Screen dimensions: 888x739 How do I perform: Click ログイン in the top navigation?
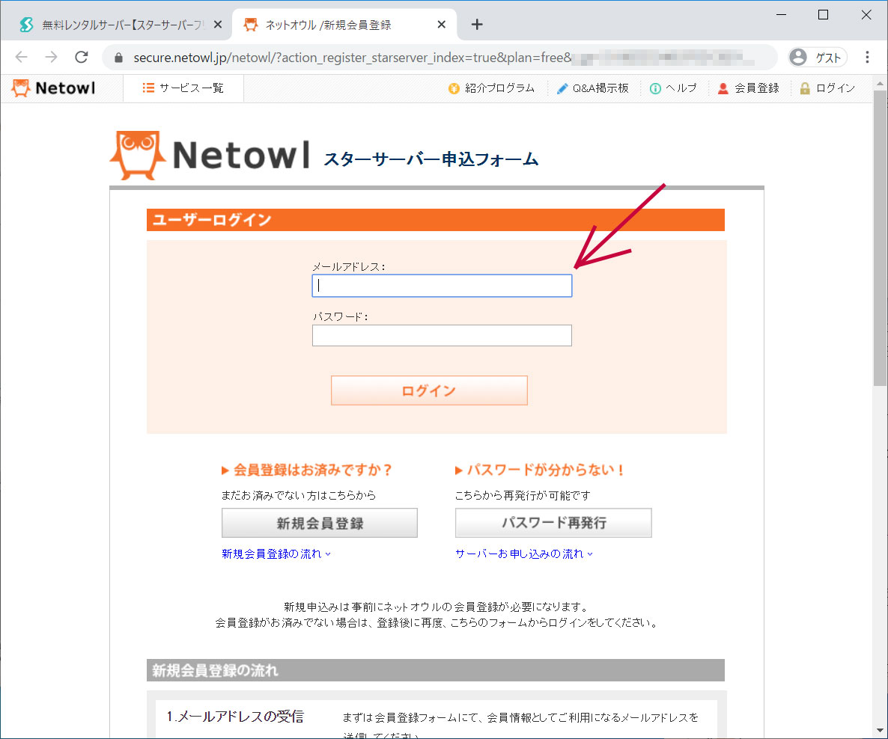coord(827,88)
